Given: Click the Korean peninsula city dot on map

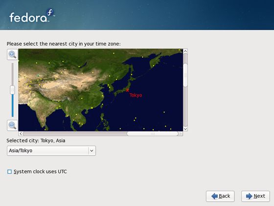Looking at the screenshot, I should tap(110, 87).
